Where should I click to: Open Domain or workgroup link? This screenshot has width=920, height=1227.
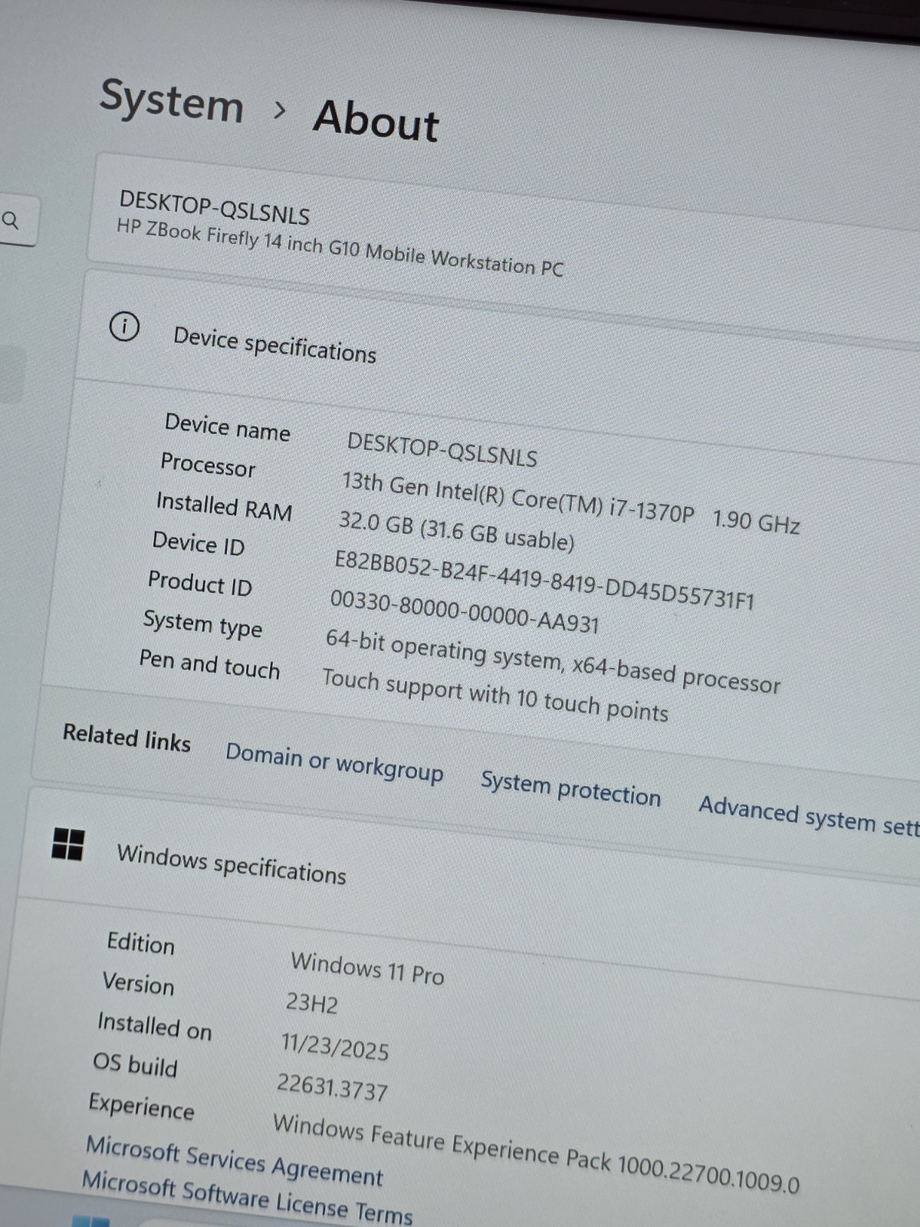pos(334,763)
